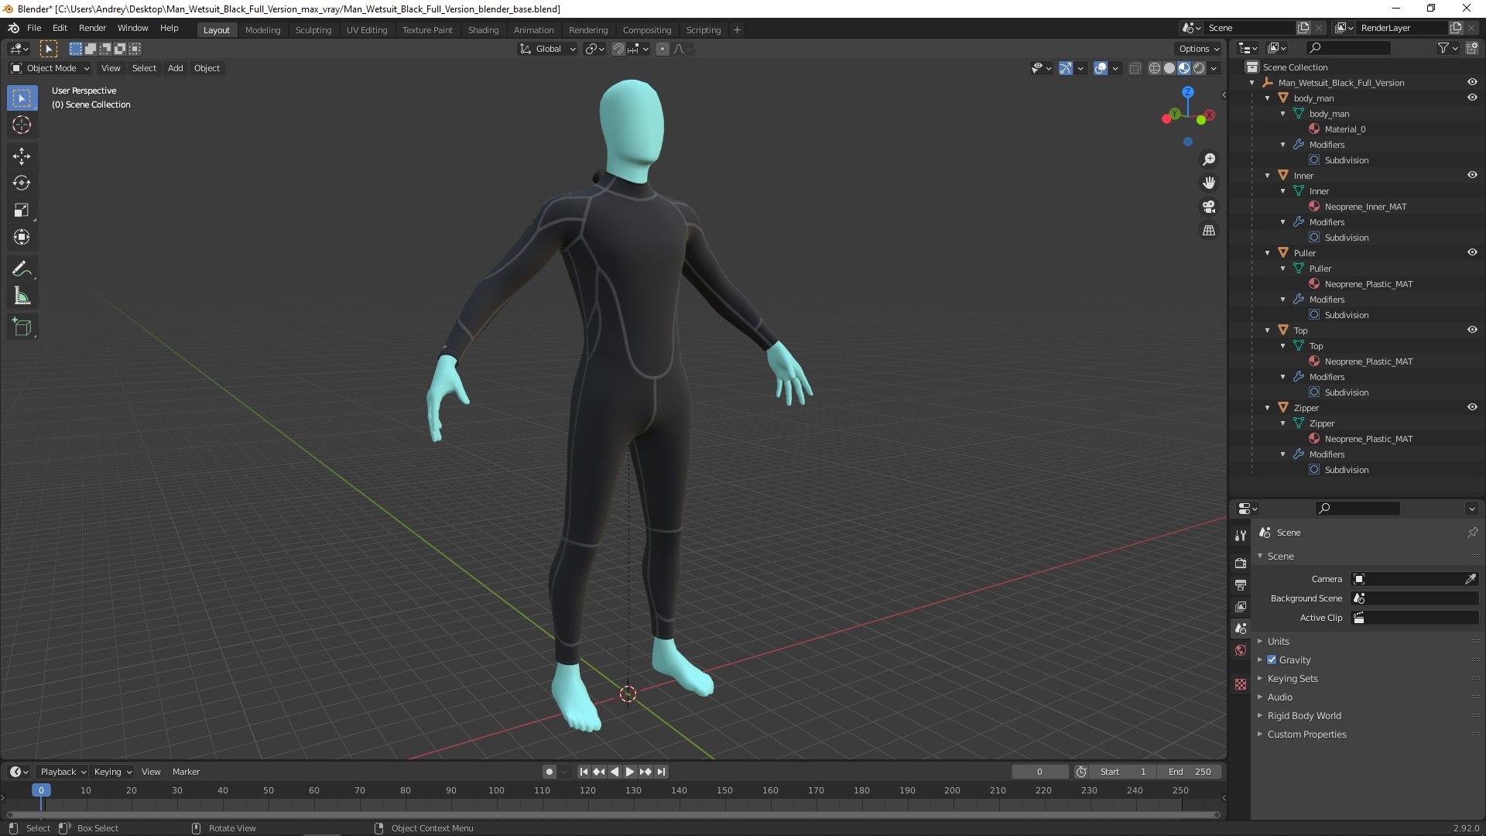Toggle proportional editing
The image size is (1486, 836).
(662, 49)
